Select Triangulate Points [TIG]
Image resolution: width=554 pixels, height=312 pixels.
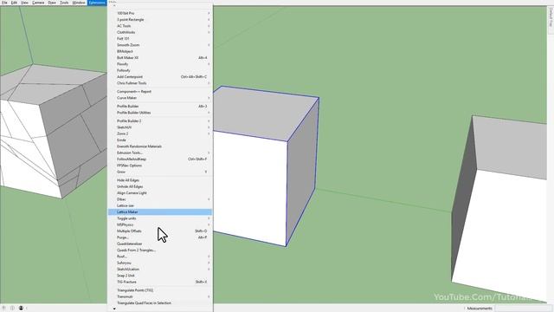(x=159, y=290)
